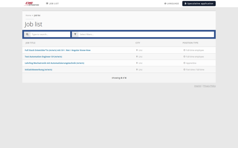Image resolution: width=238 pixels, height=148 pixels.
Task: Click the list icon beside Job List
Action: click(x=47, y=3)
